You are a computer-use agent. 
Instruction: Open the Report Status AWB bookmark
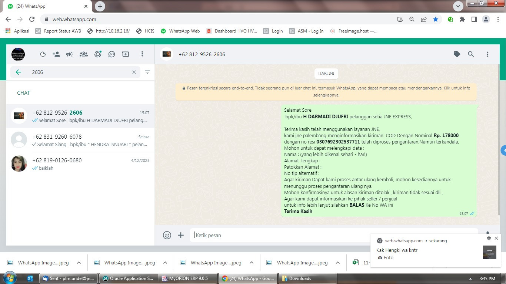[58, 31]
